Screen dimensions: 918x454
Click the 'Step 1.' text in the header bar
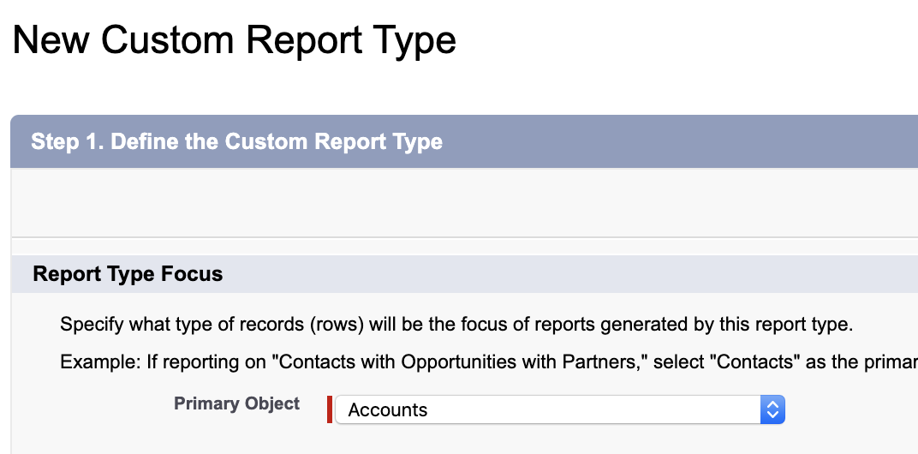click(x=67, y=141)
